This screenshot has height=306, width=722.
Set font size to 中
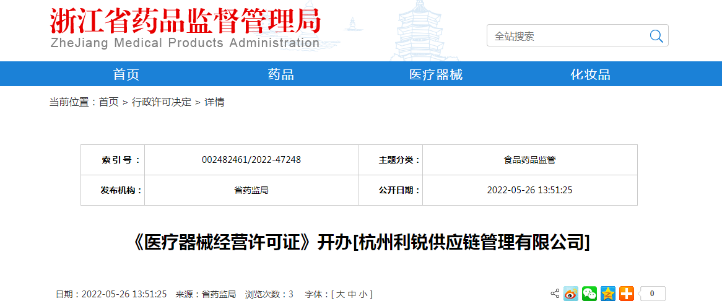351,294
